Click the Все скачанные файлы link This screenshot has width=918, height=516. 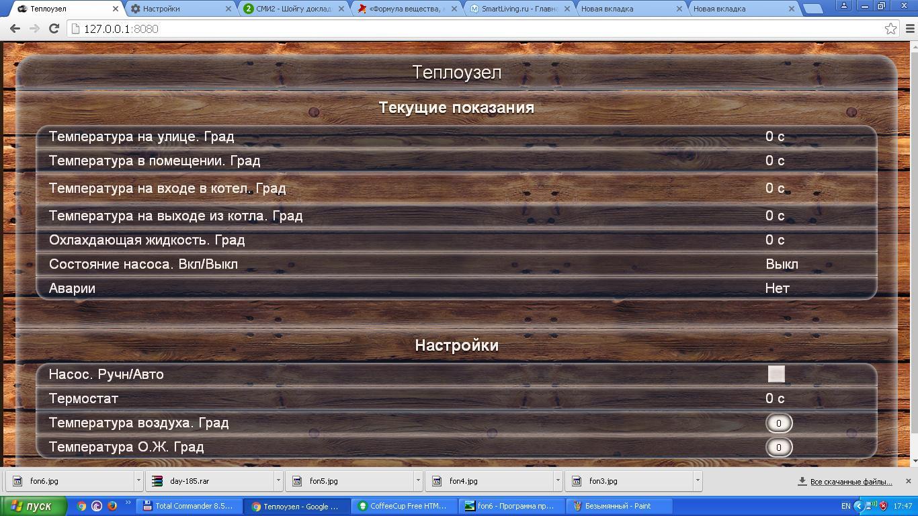point(851,482)
